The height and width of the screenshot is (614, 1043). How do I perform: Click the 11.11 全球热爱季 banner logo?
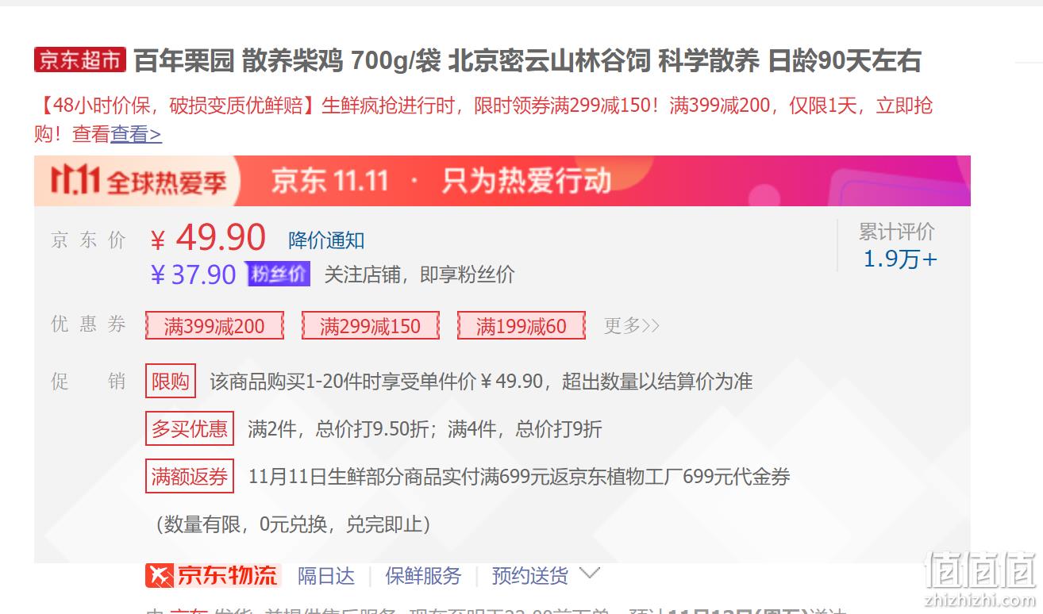coord(139,181)
